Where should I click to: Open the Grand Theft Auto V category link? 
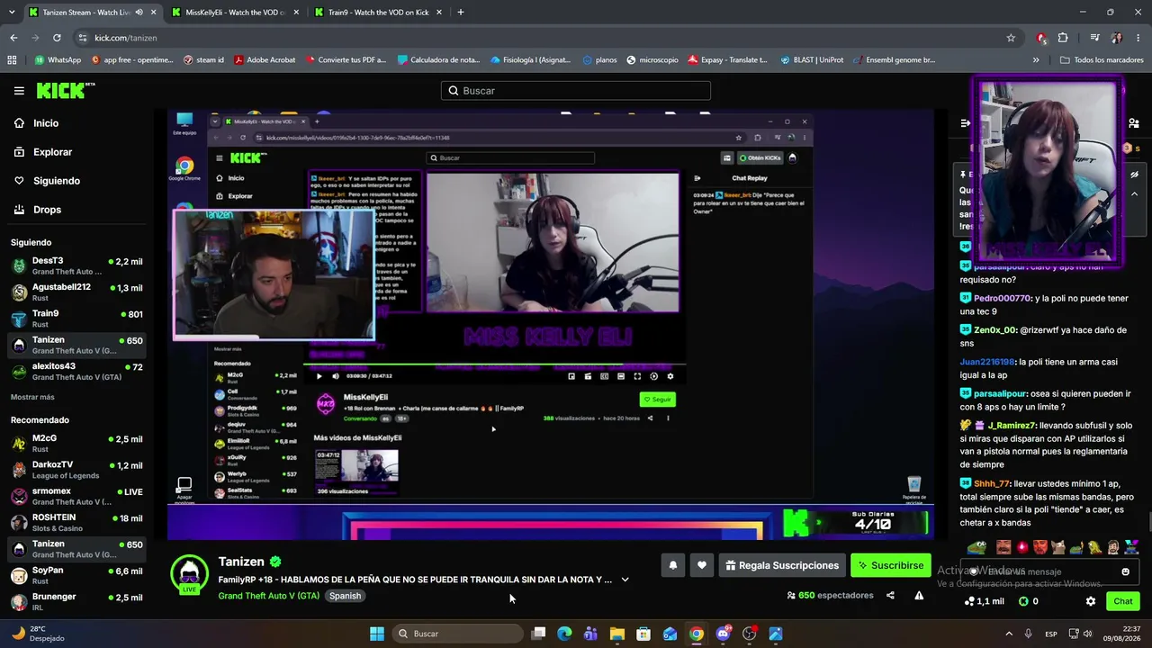coord(269,596)
